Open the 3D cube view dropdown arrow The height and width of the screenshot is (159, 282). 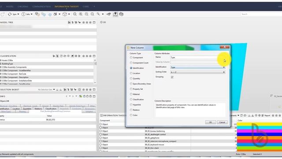(x=69, y=14)
